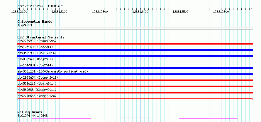Viewport: 261px width, 122px height.
Task: Open the esv2746668 (Wong2012b) label
Action: [x=37, y=96]
